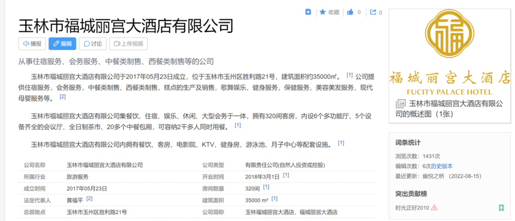This screenshot has width=515, height=221.
Task: Click the 突出贡献榜 heading
Action: pyautogui.click(x=411, y=194)
